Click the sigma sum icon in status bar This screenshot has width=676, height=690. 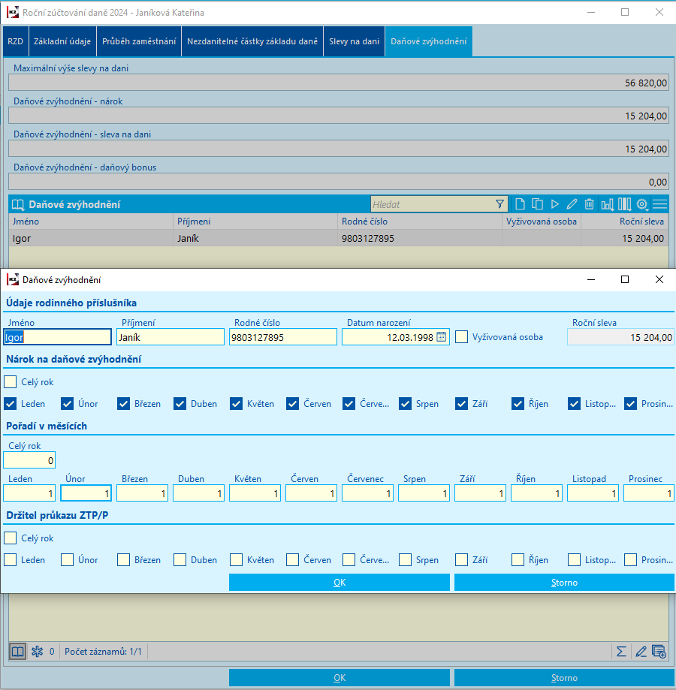621,651
